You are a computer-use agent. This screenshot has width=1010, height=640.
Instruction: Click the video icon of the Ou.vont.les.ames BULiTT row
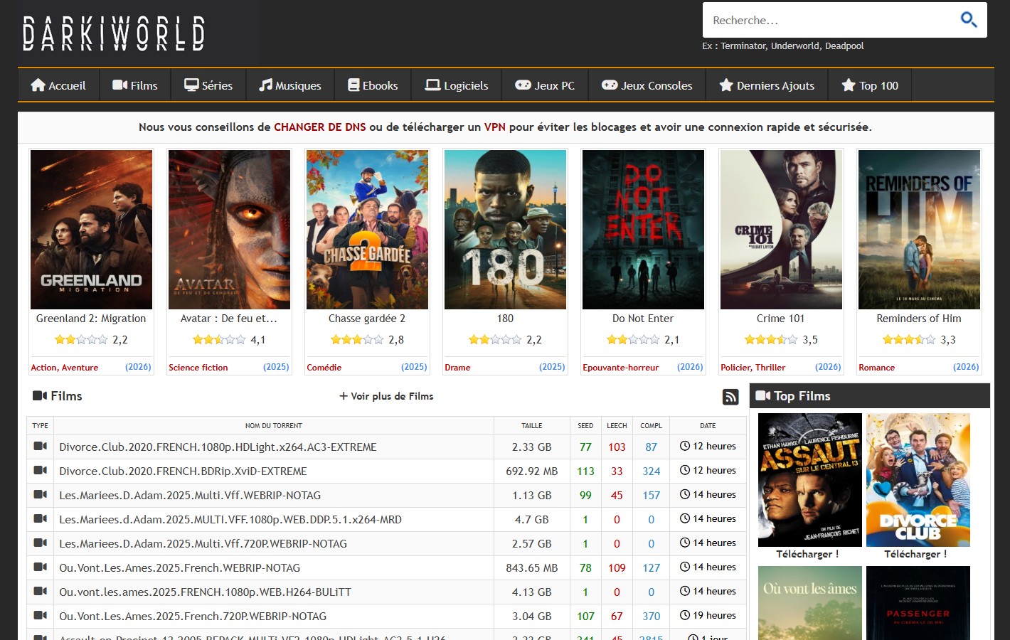(41, 591)
